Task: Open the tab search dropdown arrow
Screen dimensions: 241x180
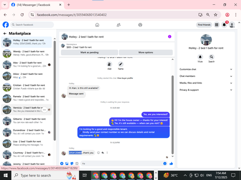Action: pos(5,5)
